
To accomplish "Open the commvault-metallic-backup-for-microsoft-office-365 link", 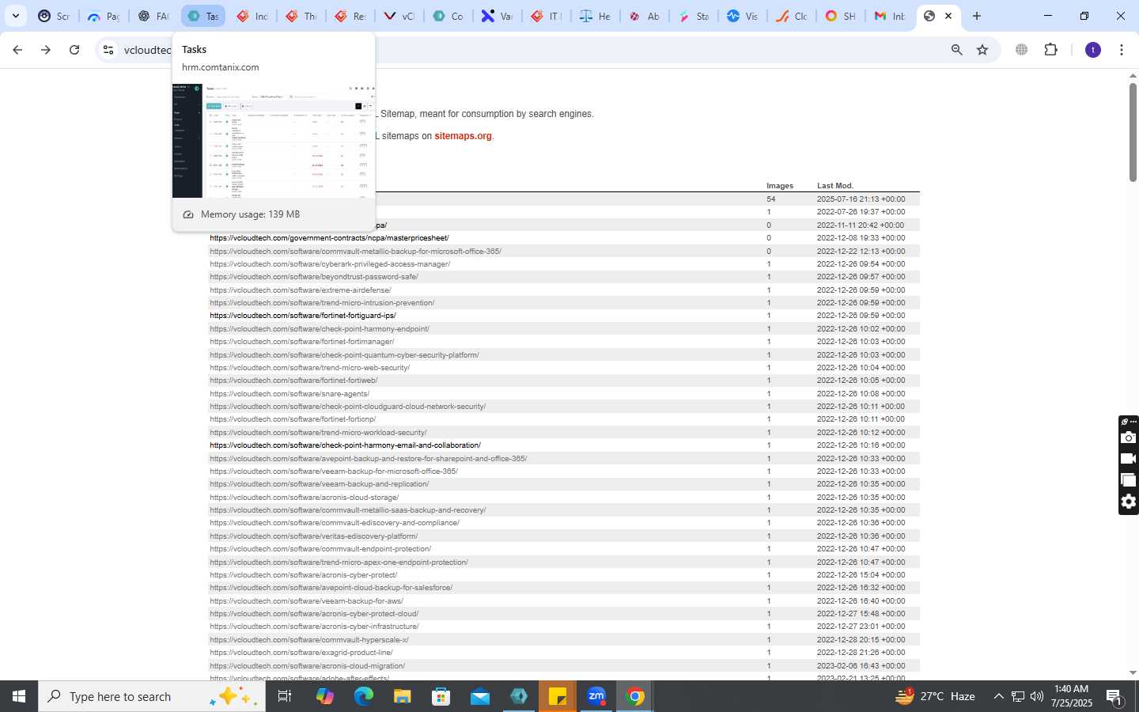I will (x=355, y=251).
